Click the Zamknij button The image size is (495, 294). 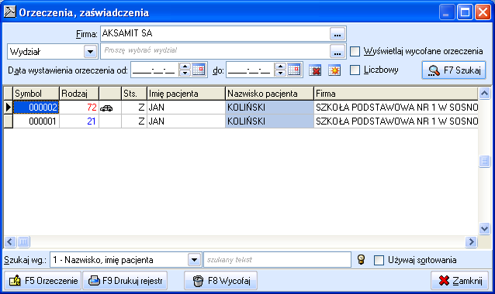point(460,281)
